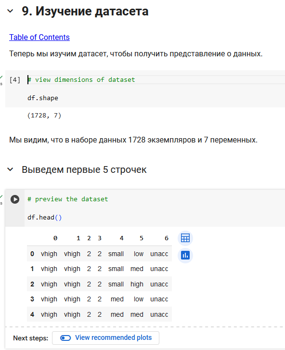285x350 pixels.
Task: Convert dataframe to interactive table icon
Action: coord(185,238)
